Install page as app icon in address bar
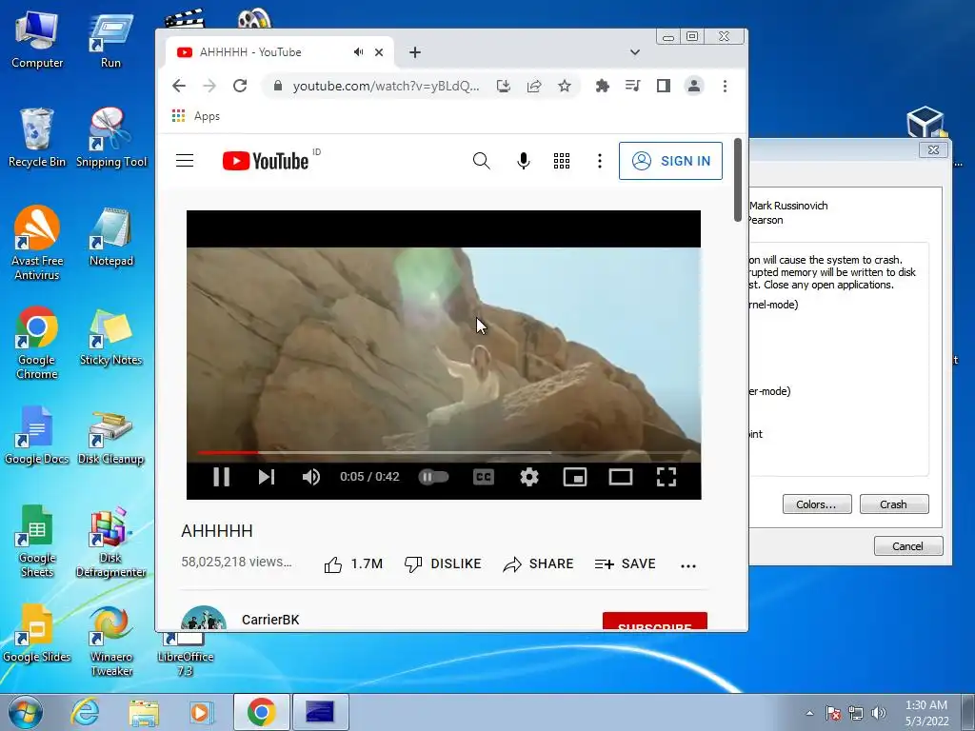This screenshot has height=731, width=975. tap(504, 86)
